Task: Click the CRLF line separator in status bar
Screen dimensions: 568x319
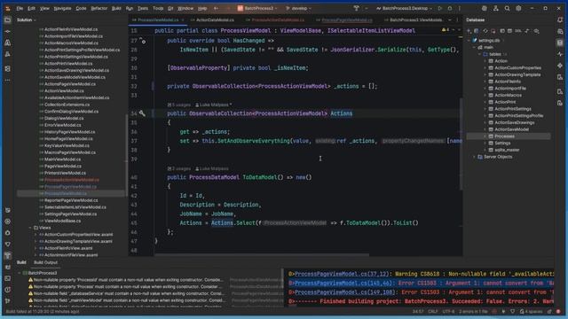Action: tap(432, 311)
